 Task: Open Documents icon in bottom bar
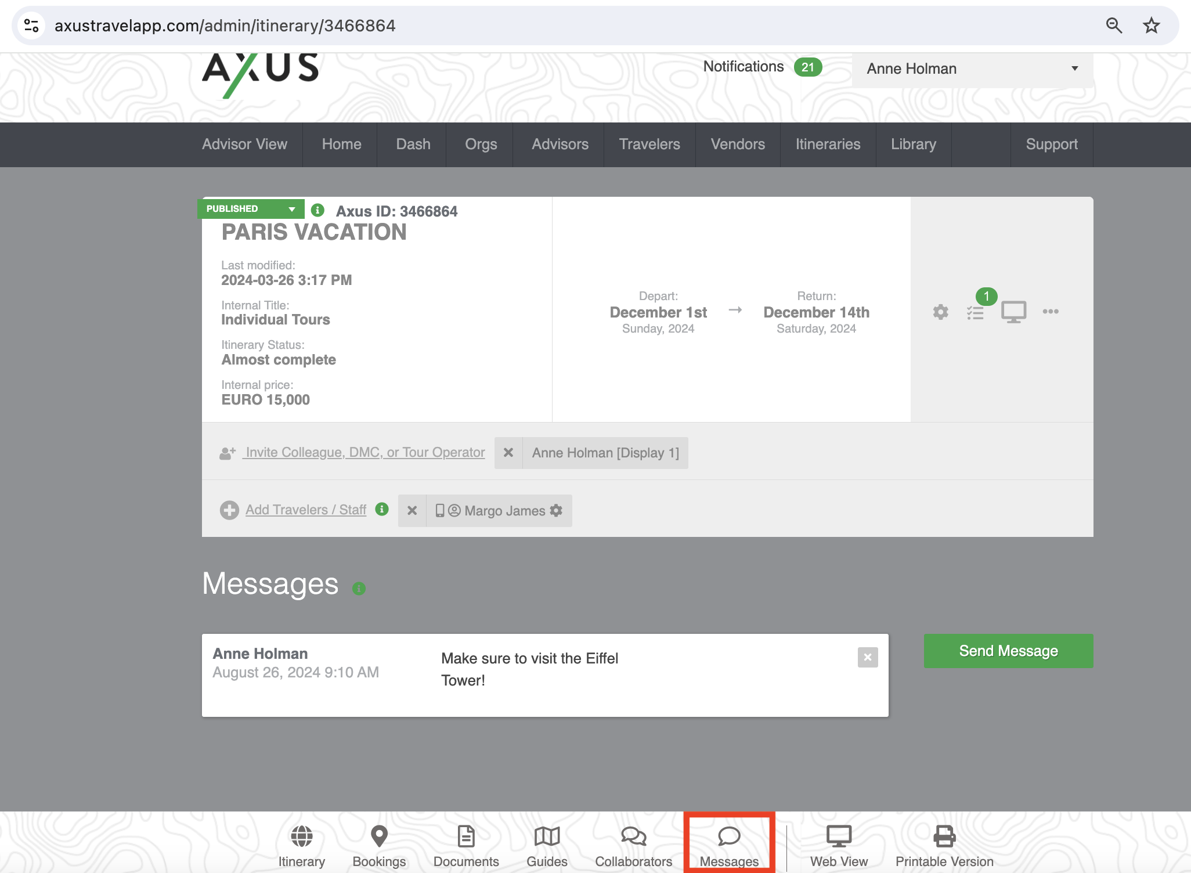tap(466, 836)
